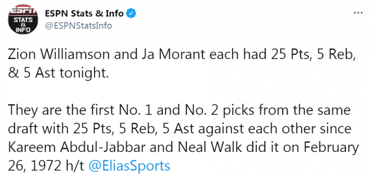Click the red ESPN logo in avatar
The image size is (371, 177).
point(20,10)
